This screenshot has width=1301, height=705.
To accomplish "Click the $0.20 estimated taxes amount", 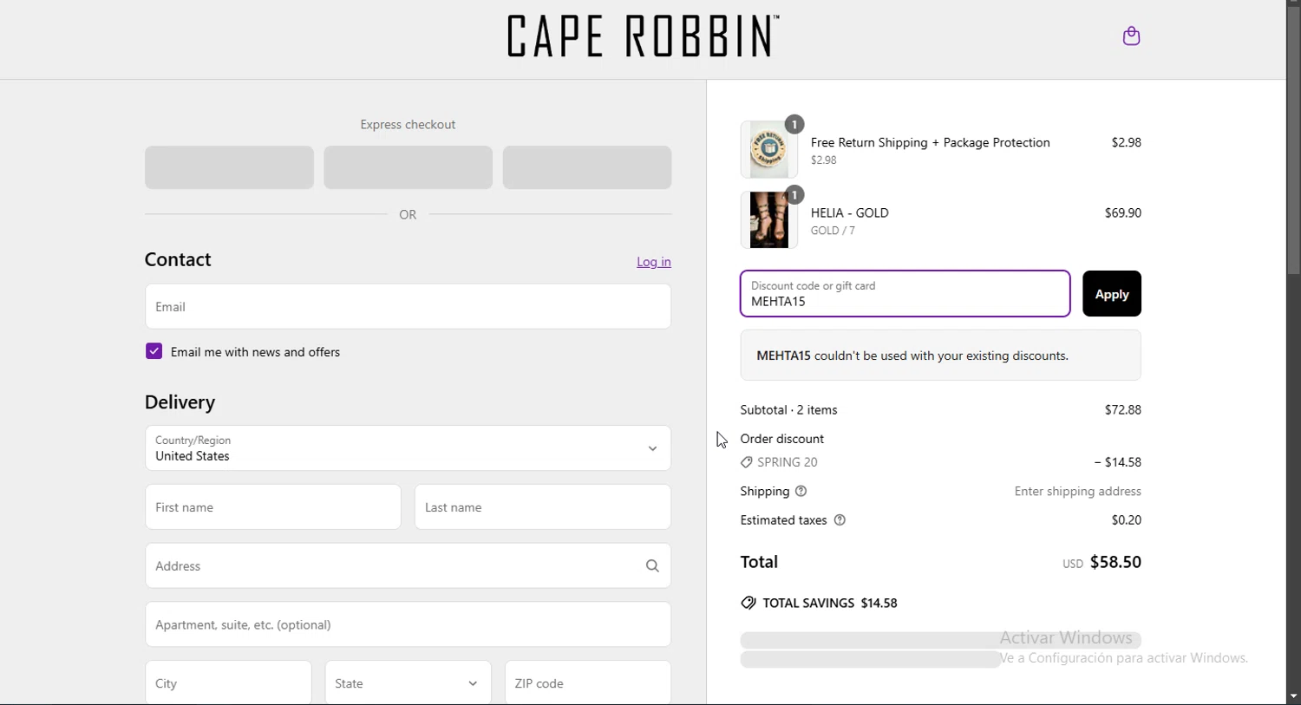I will click(x=1127, y=520).
